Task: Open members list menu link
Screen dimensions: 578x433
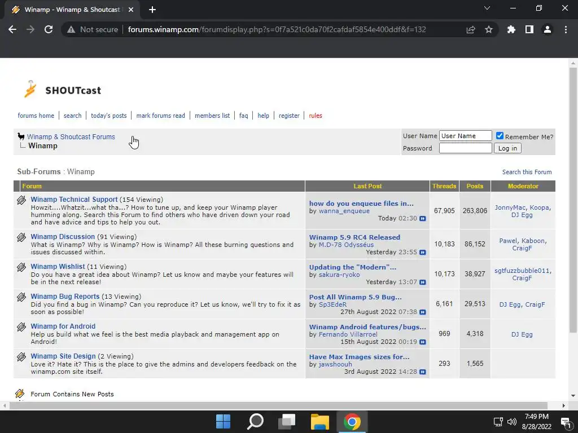Action: 212,116
